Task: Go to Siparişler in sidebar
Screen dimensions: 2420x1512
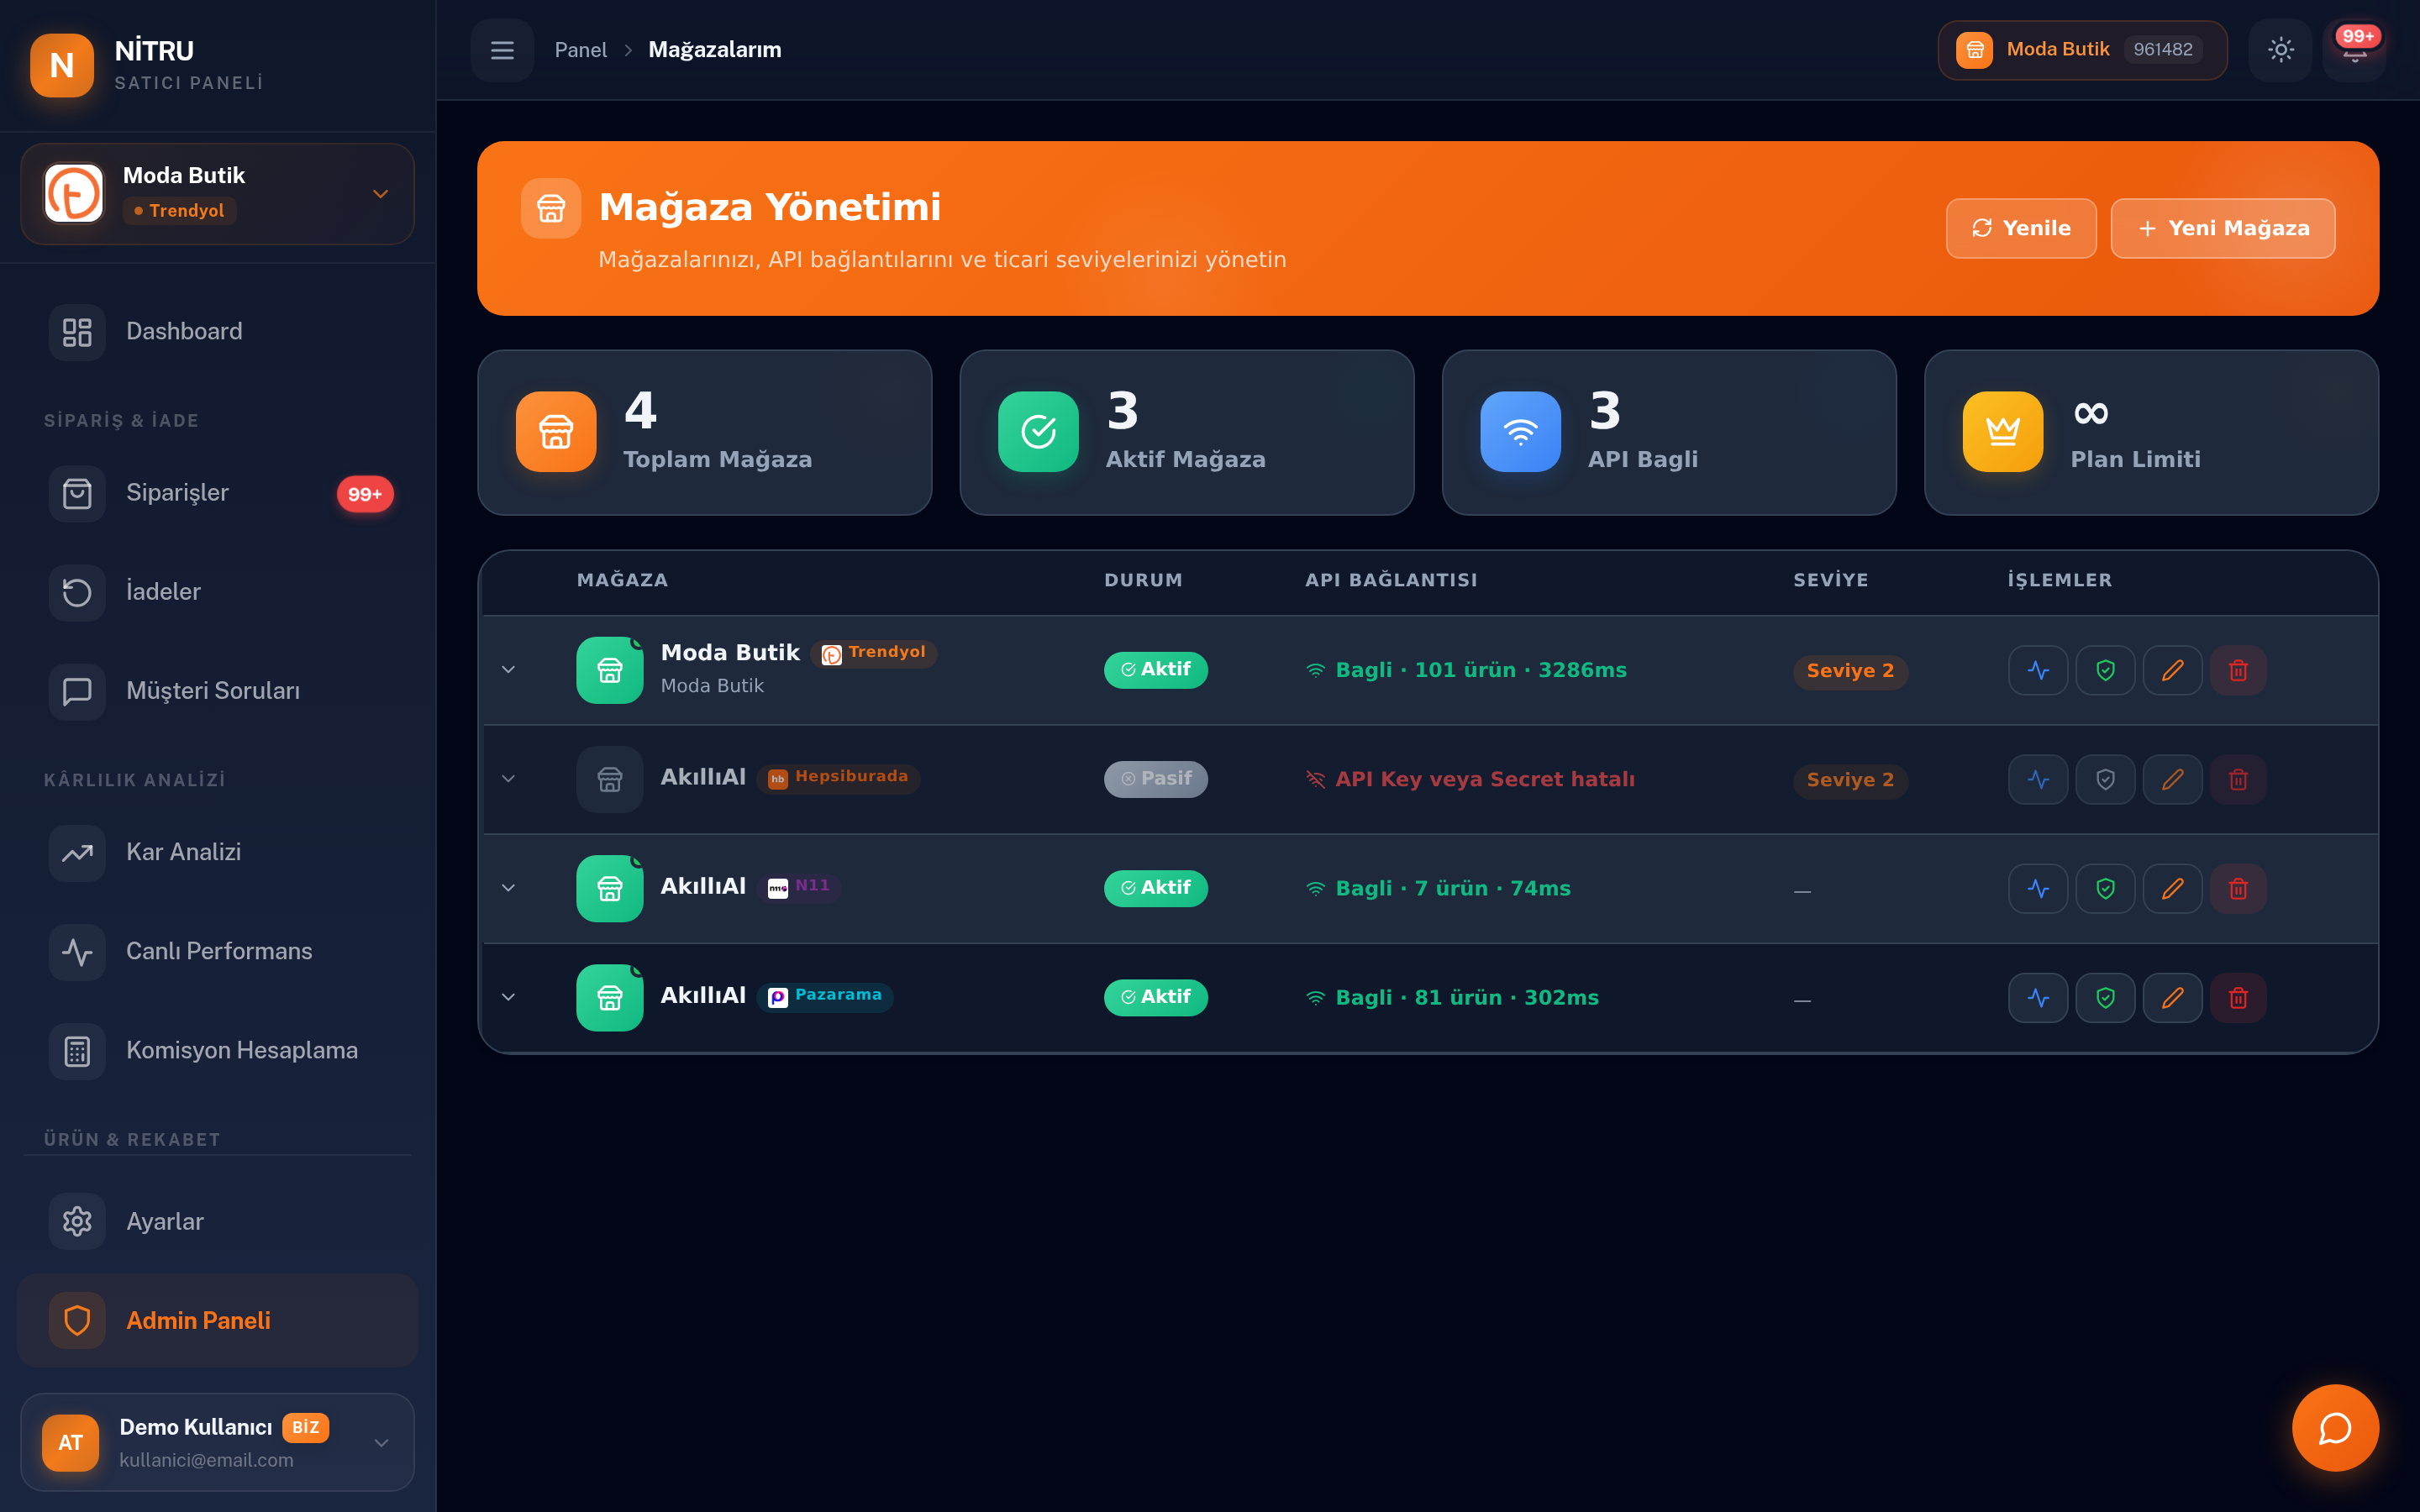Action: pyautogui.click(x=217, y=493)
